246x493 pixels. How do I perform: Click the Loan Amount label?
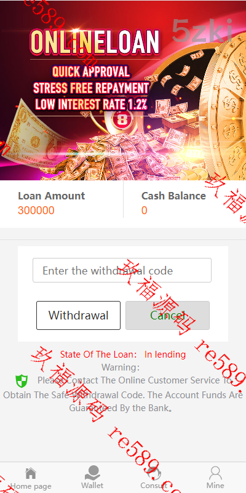[x=51, y=196]
